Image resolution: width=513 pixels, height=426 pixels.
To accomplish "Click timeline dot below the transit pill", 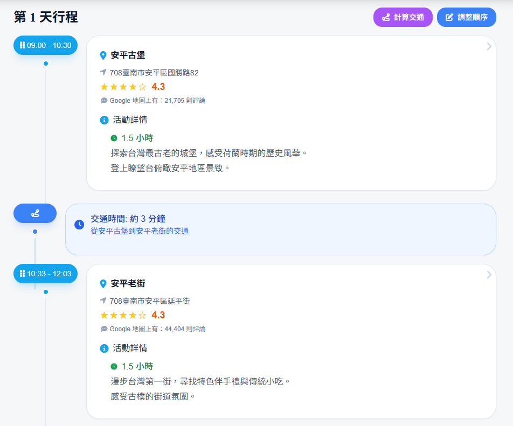I will coord(35,232).
